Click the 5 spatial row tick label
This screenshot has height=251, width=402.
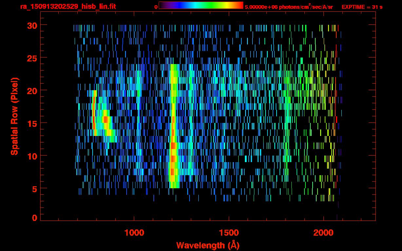click(34, 189)
